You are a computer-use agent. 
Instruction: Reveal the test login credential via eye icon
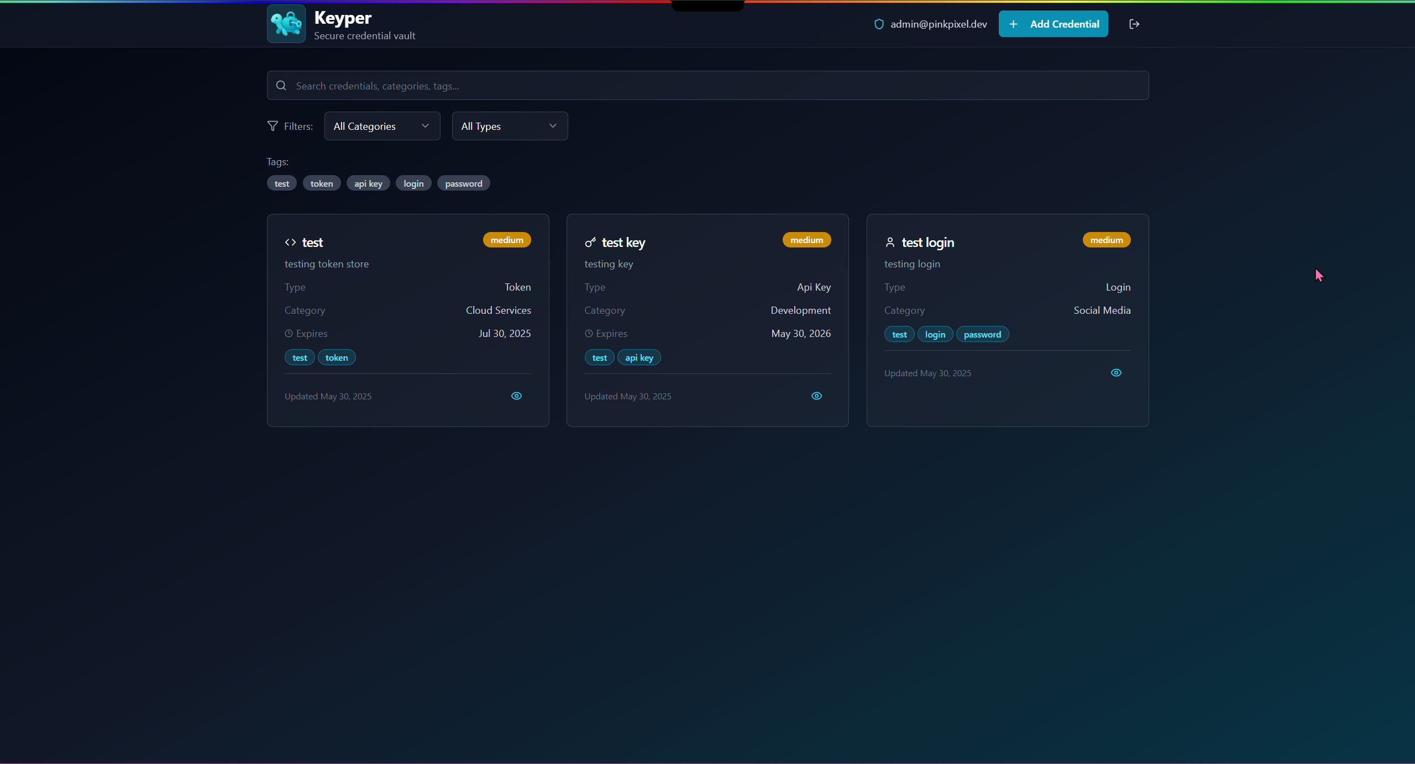1116,372
